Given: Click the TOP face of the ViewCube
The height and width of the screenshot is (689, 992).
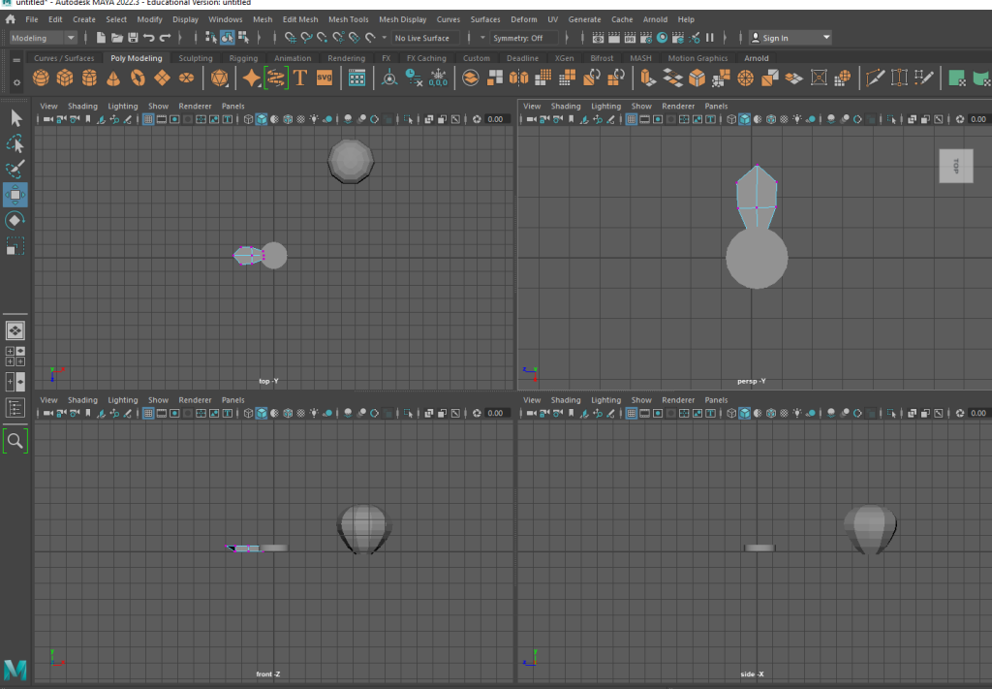Looking at the screenshot, I should click(956, 166).
